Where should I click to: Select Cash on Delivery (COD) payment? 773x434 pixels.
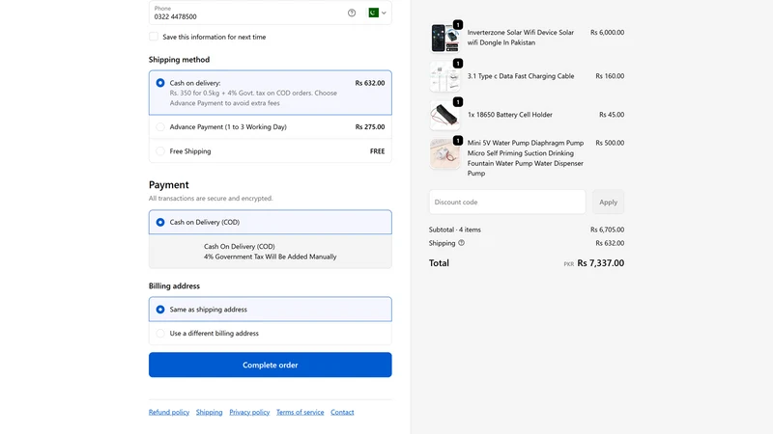pyautogui.click(x=160, y=223)
